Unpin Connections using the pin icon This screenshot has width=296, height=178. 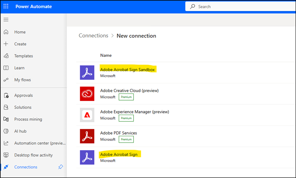[x=61, y=167]
